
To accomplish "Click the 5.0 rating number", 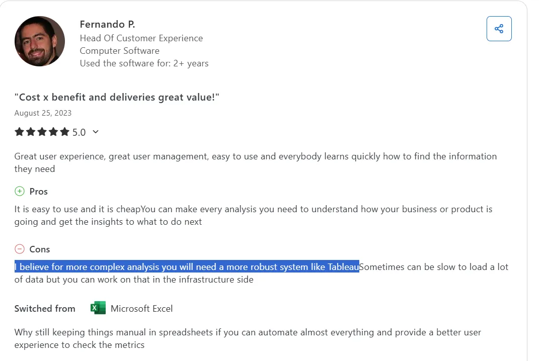I will [x=79, y=132].
